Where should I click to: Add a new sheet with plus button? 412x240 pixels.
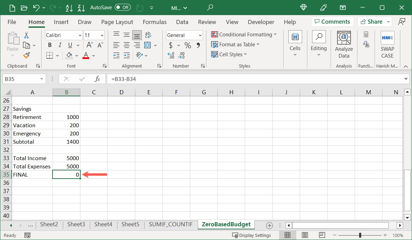pyautogui.click(x=270, y=225)
